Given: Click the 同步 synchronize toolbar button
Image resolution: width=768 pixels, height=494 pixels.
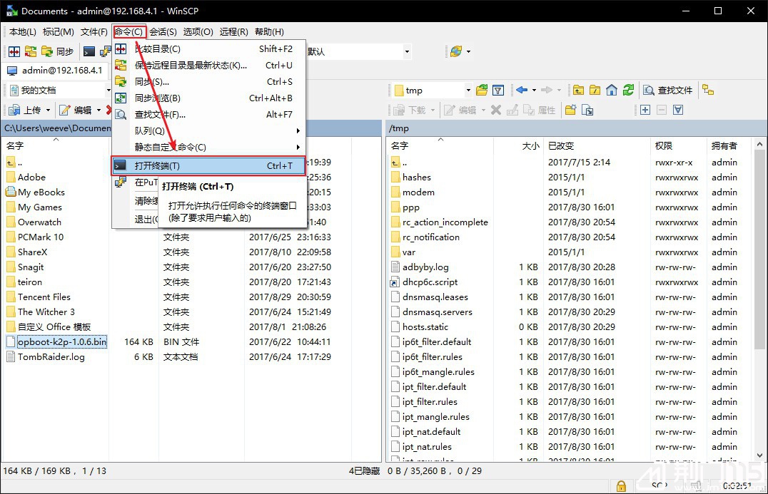Looking at the screenshot, I should pos(58,51).
